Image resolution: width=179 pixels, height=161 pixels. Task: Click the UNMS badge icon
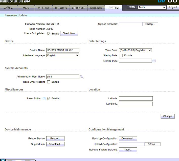click(x=131, y=7)
